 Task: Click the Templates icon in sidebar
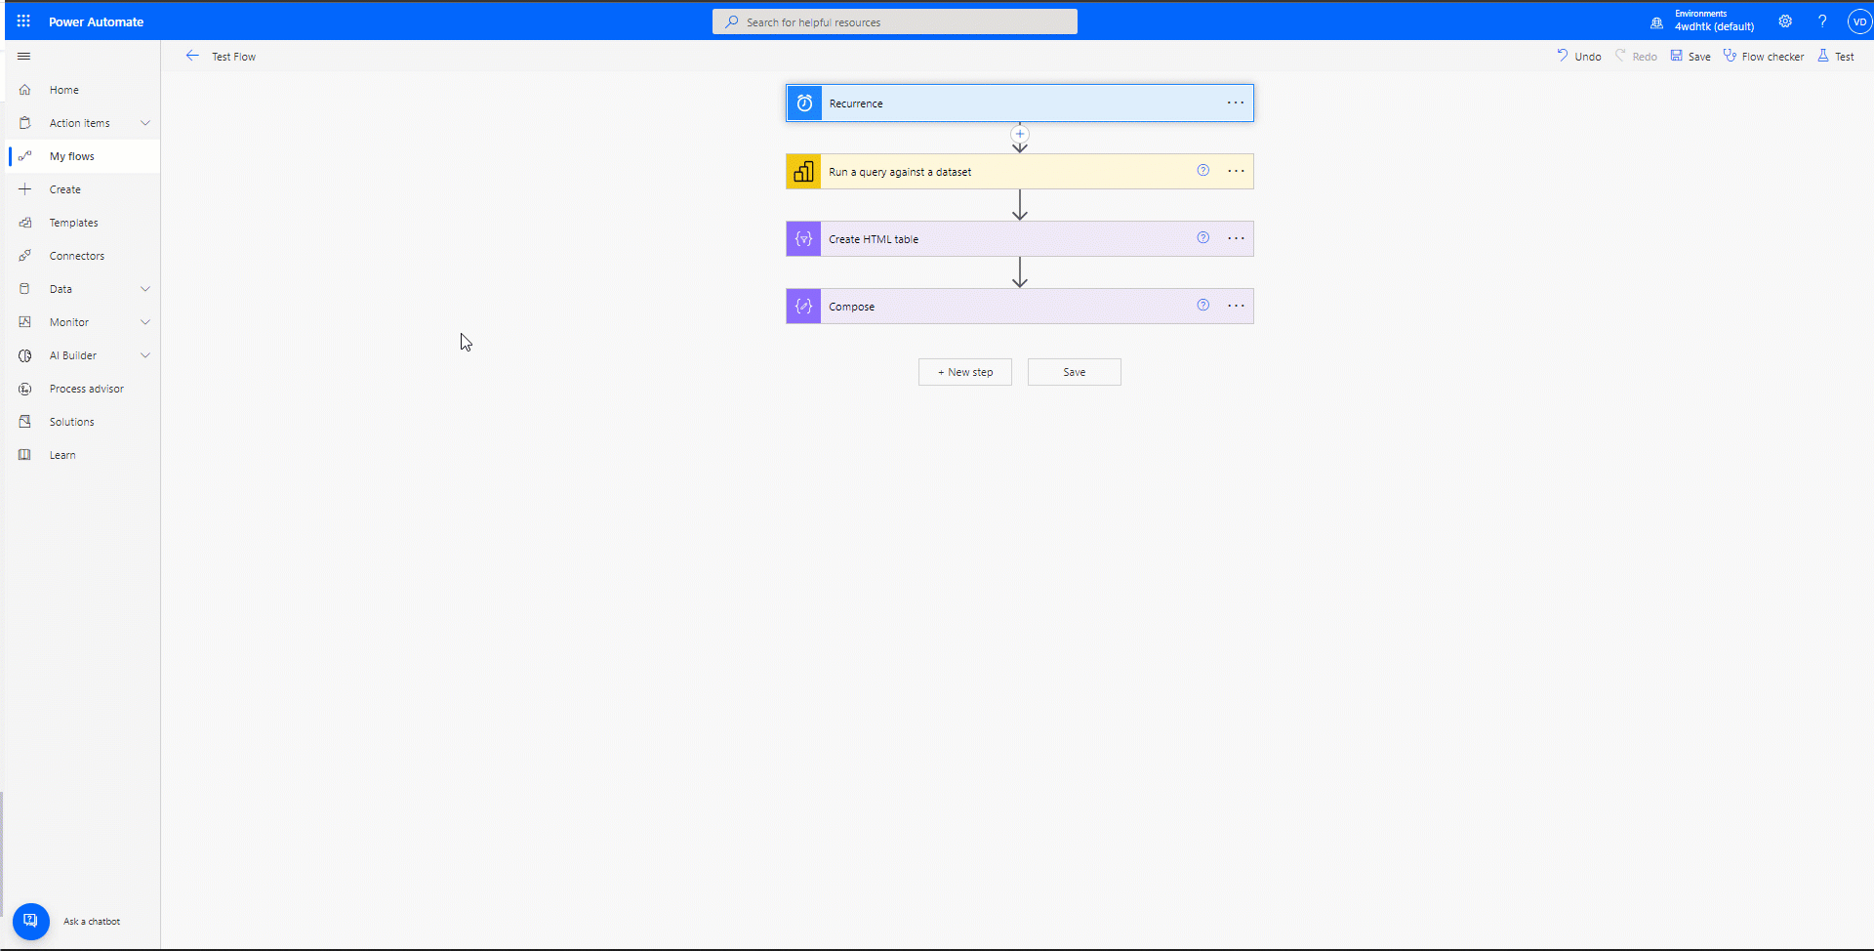click(x=25, y=223)
